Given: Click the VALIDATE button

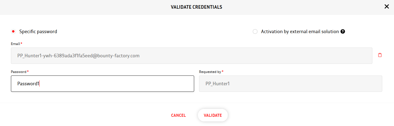Looking at the screenshot, I should [x=213, y=115].
